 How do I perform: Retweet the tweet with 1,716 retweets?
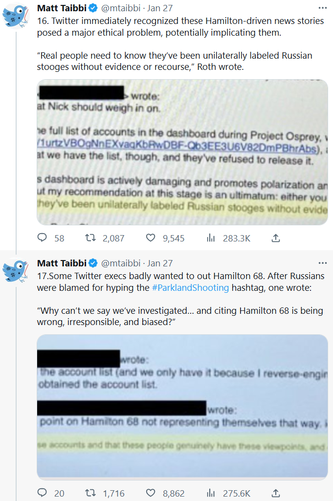coord(90,493)
